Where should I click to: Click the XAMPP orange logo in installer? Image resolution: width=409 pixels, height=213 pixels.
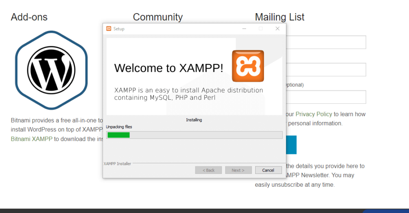[248, 66]
